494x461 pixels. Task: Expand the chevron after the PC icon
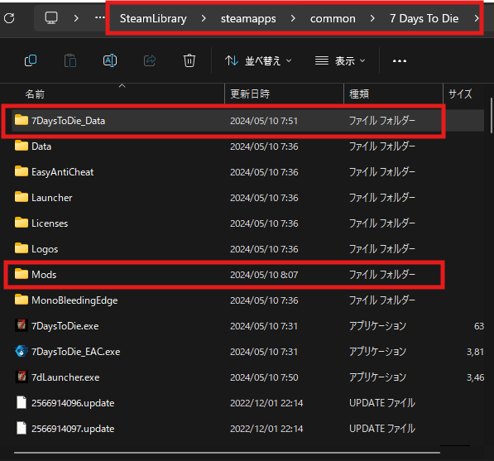pyautogui.click(x=76, y=18)
